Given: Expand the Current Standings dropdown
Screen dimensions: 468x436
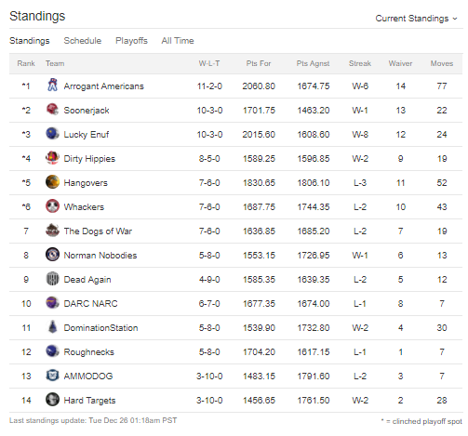Looking at the screenshot, I should click(416, 19).
